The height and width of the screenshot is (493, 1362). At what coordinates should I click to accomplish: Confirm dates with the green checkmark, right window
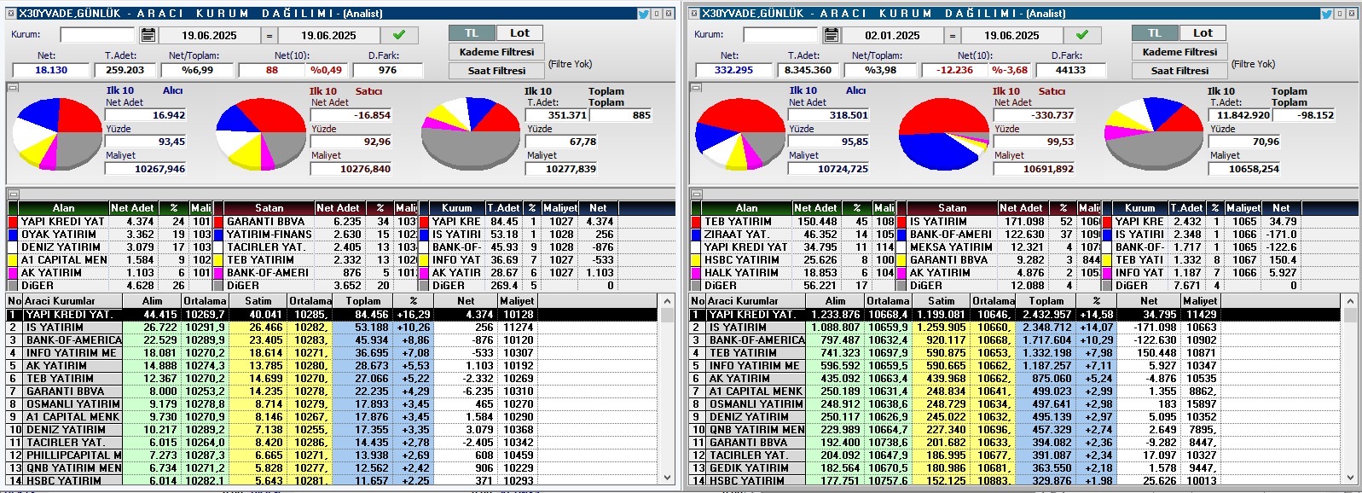pyautogui.click(x=1082, y=35)
